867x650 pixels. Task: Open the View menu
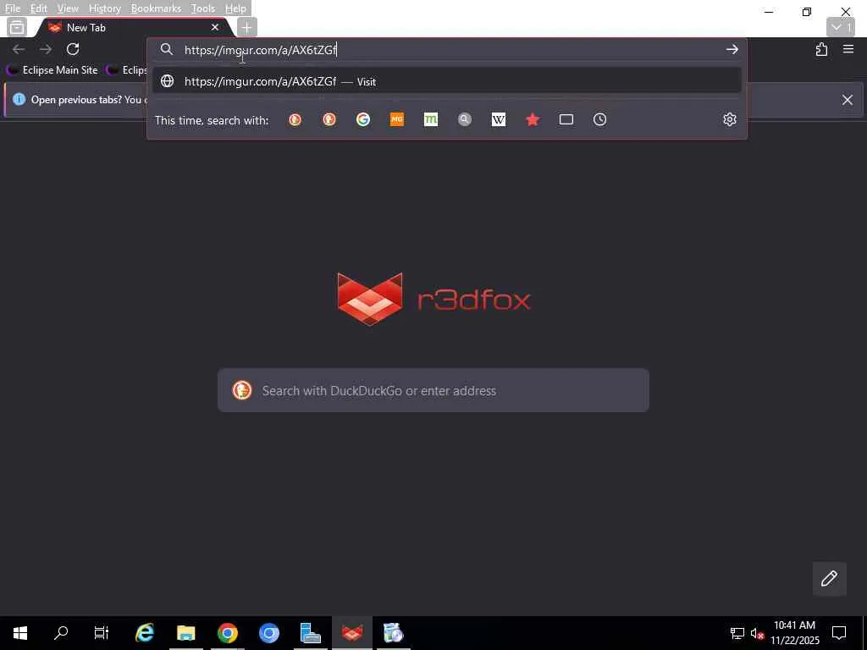click(x=68, y=8)
